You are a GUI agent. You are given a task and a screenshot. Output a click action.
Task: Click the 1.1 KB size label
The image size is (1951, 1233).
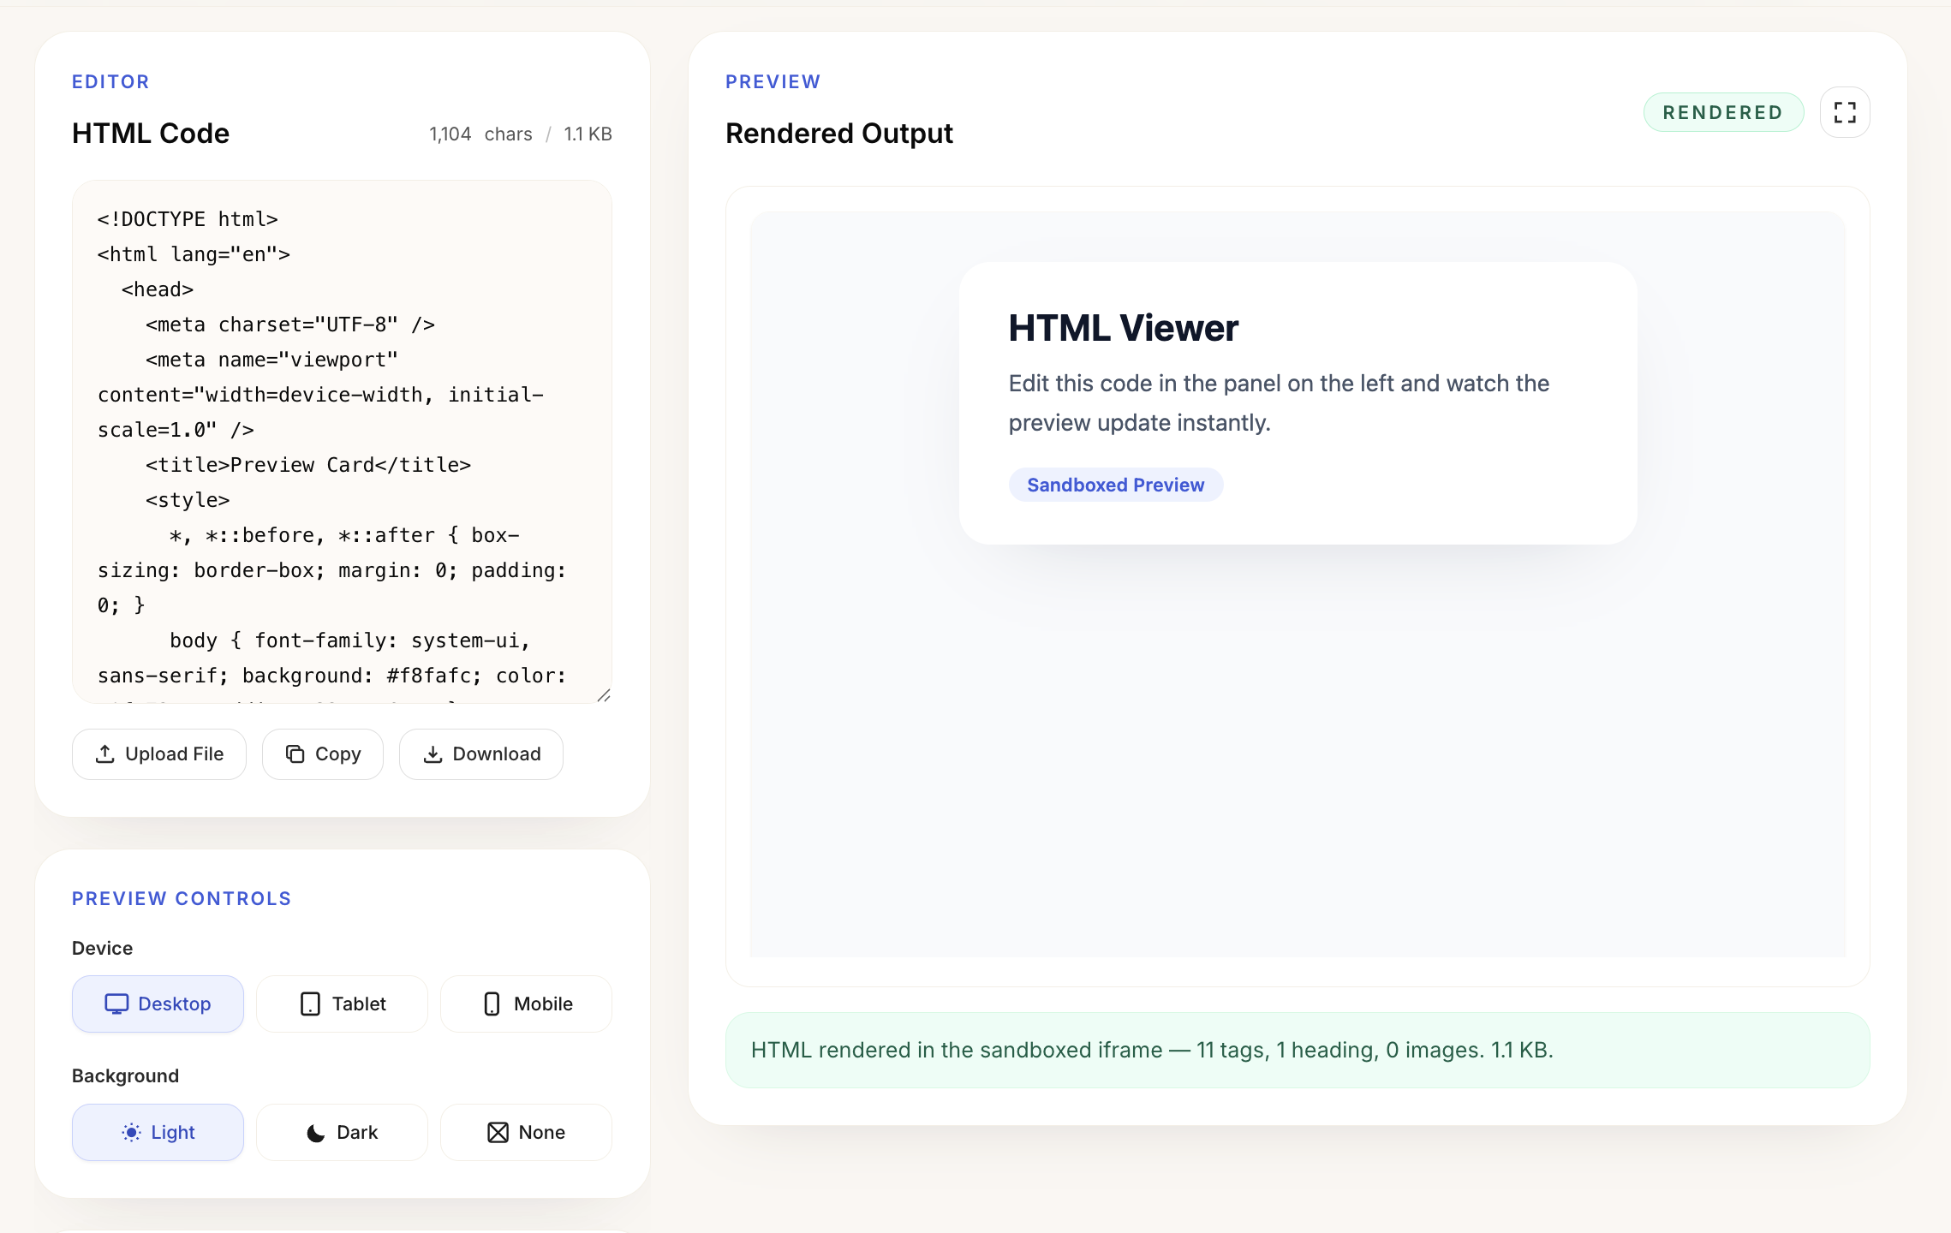588,134
